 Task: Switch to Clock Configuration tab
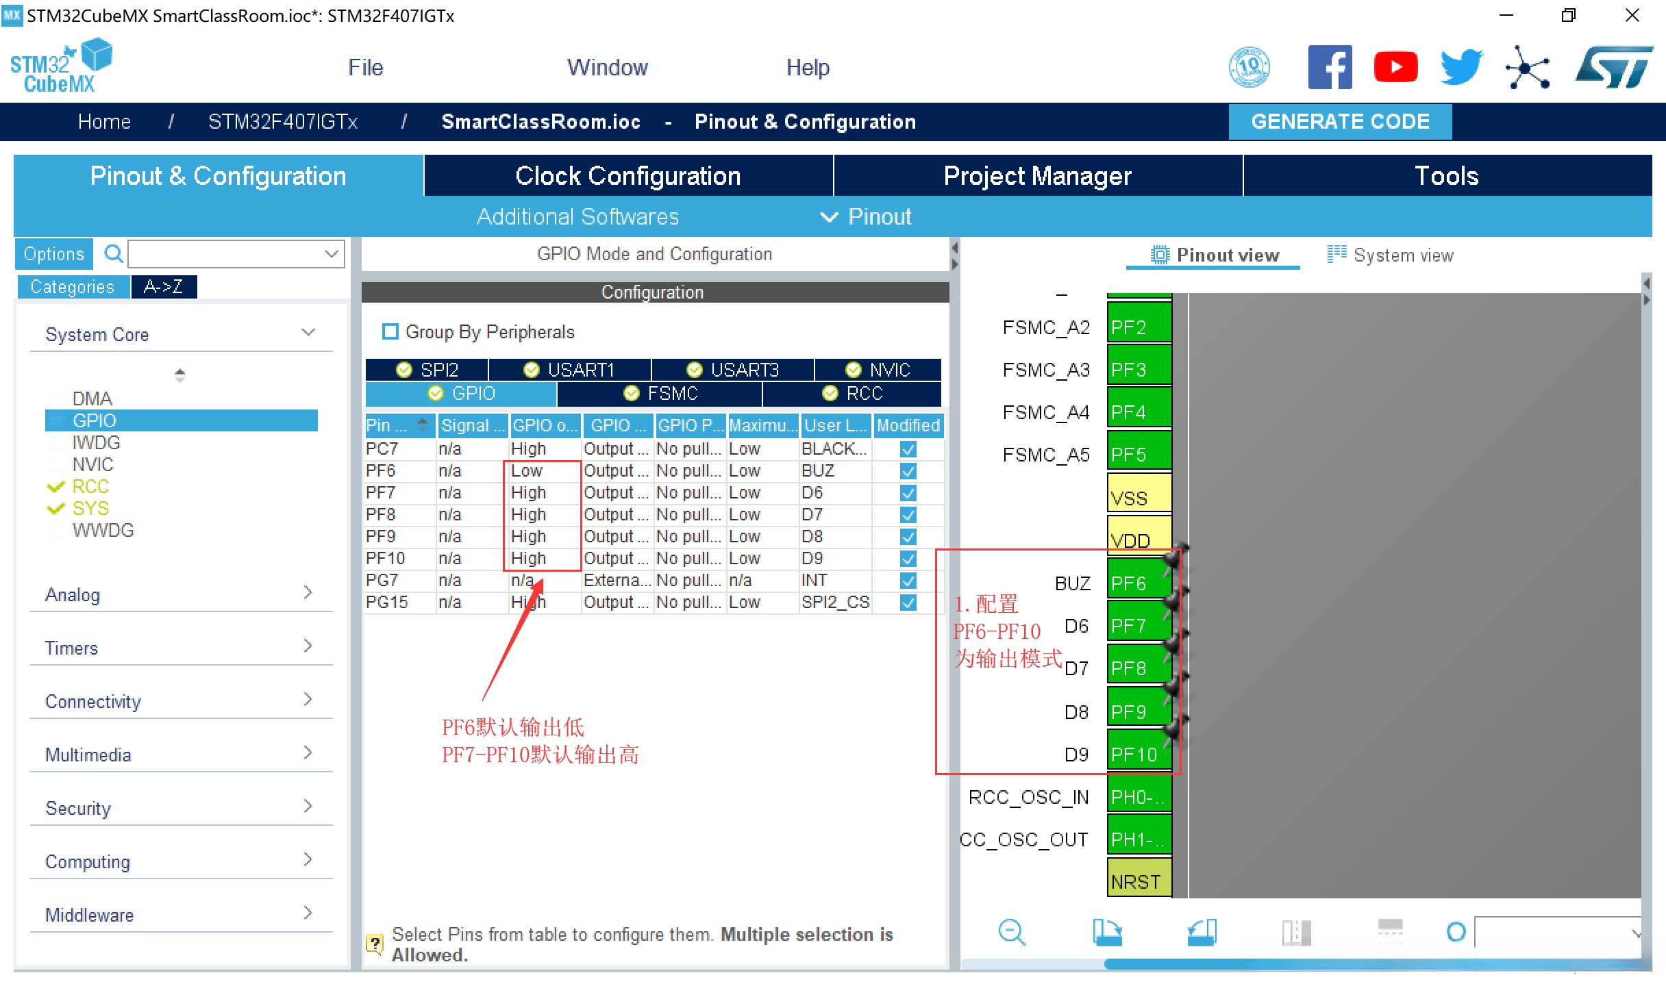627,176
